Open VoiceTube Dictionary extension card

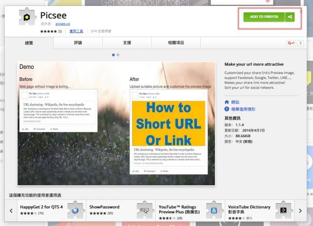(259, 210)
